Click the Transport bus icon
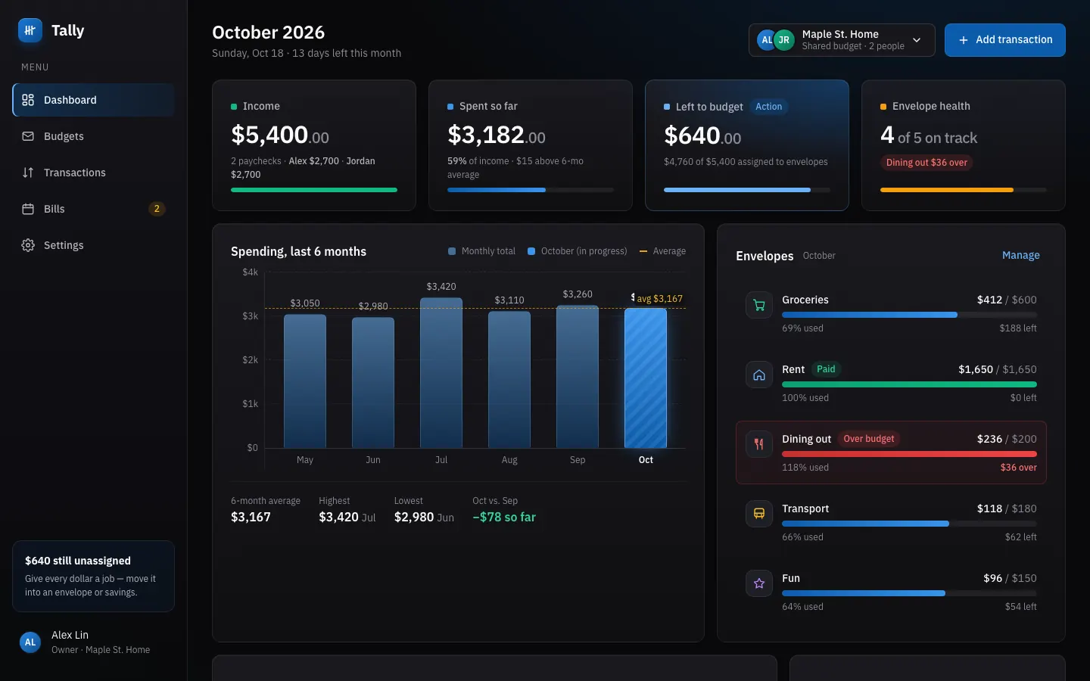Viewport: 1090px width, 681px height. [759, 514]
